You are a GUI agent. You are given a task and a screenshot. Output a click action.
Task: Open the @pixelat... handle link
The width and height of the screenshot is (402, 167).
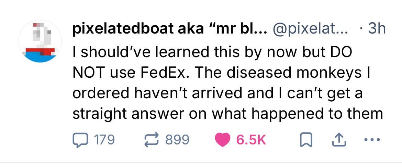point(310,29)
